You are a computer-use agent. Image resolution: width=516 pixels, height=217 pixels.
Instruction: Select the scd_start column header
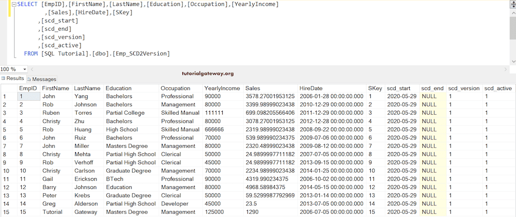click(402, 88)
